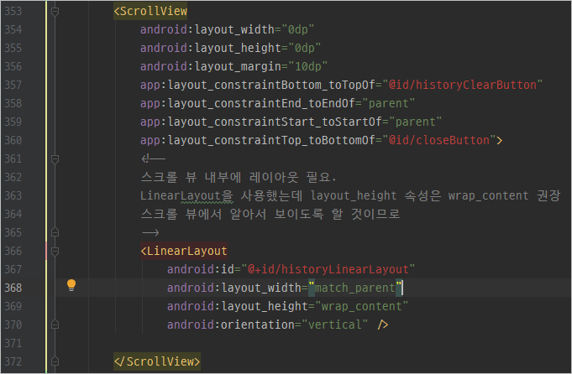This screenshot has height=374, width=572.
Task: Click the android:orientation attribute name
Action: tap(230, 325)
